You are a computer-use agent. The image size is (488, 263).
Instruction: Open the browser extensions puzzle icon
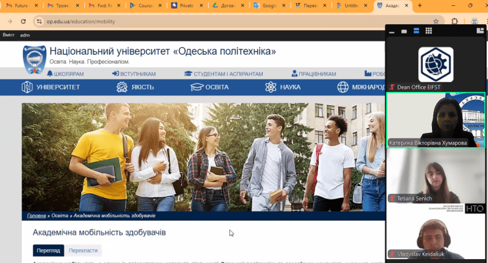[454, 22]
